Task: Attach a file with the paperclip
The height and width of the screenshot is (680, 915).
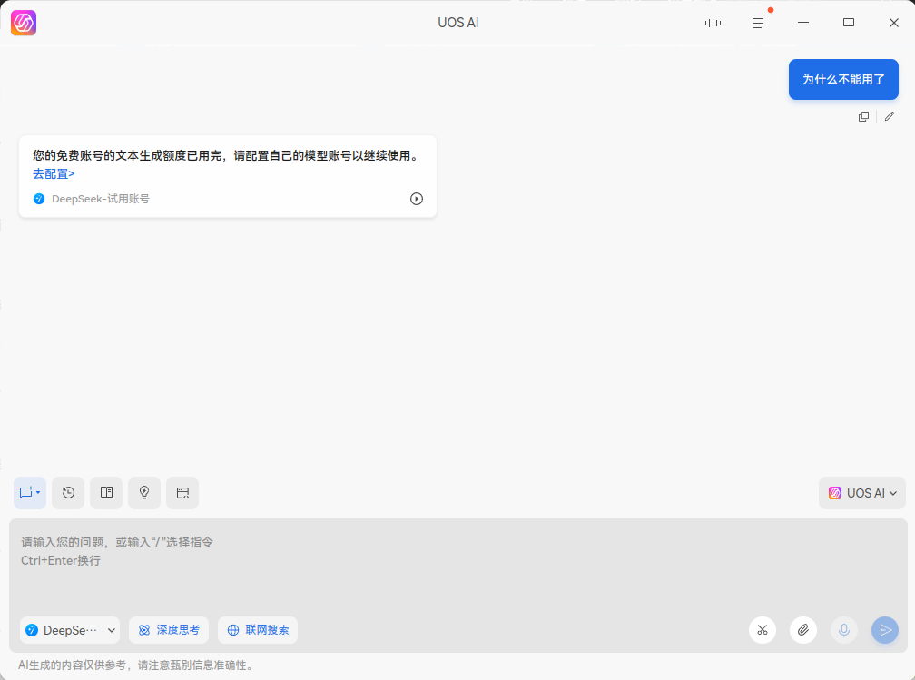Action: click(x=803, y=630)
